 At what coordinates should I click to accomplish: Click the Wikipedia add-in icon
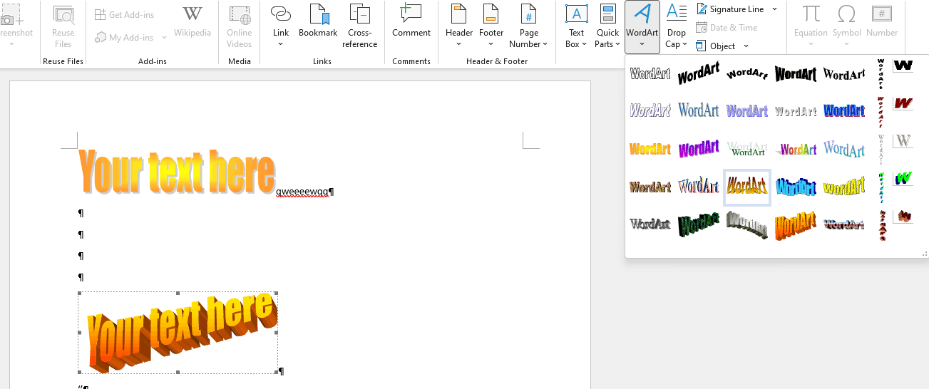click(193, 21)
